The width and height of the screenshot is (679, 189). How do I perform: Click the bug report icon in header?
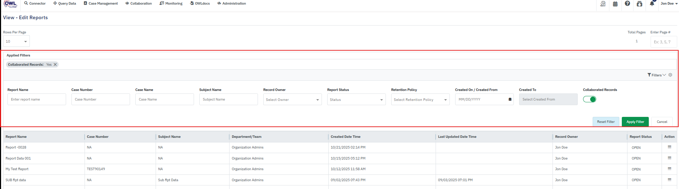pos(640,4)
